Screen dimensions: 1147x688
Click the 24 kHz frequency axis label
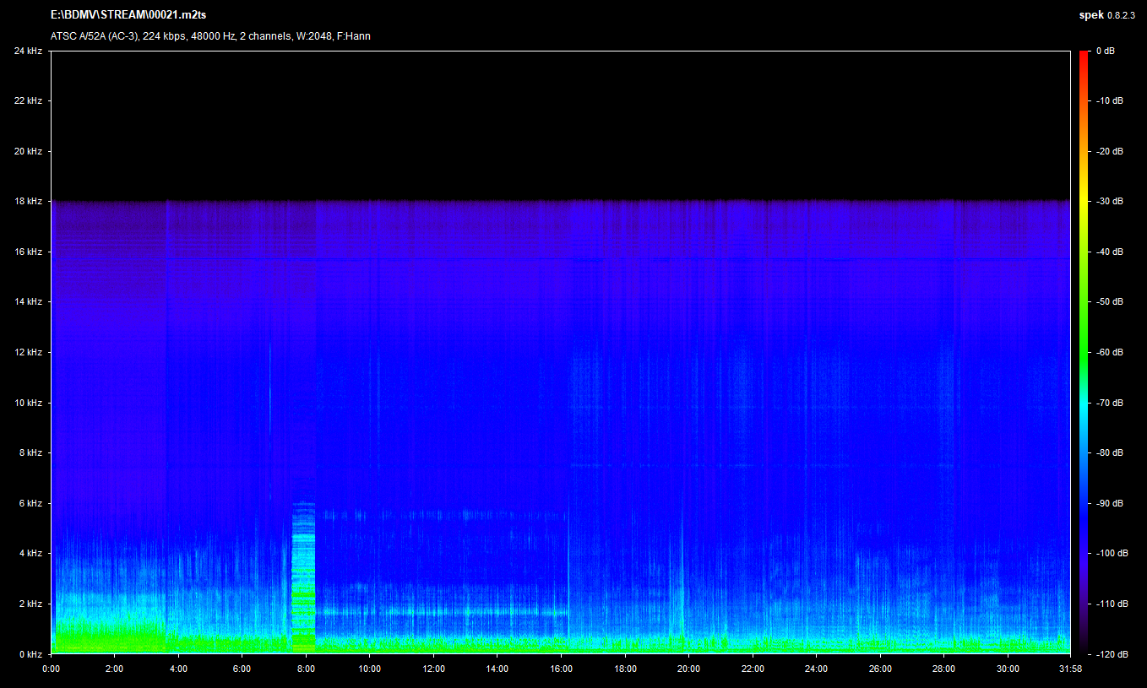pyautogui.click(x=29, y=51)
